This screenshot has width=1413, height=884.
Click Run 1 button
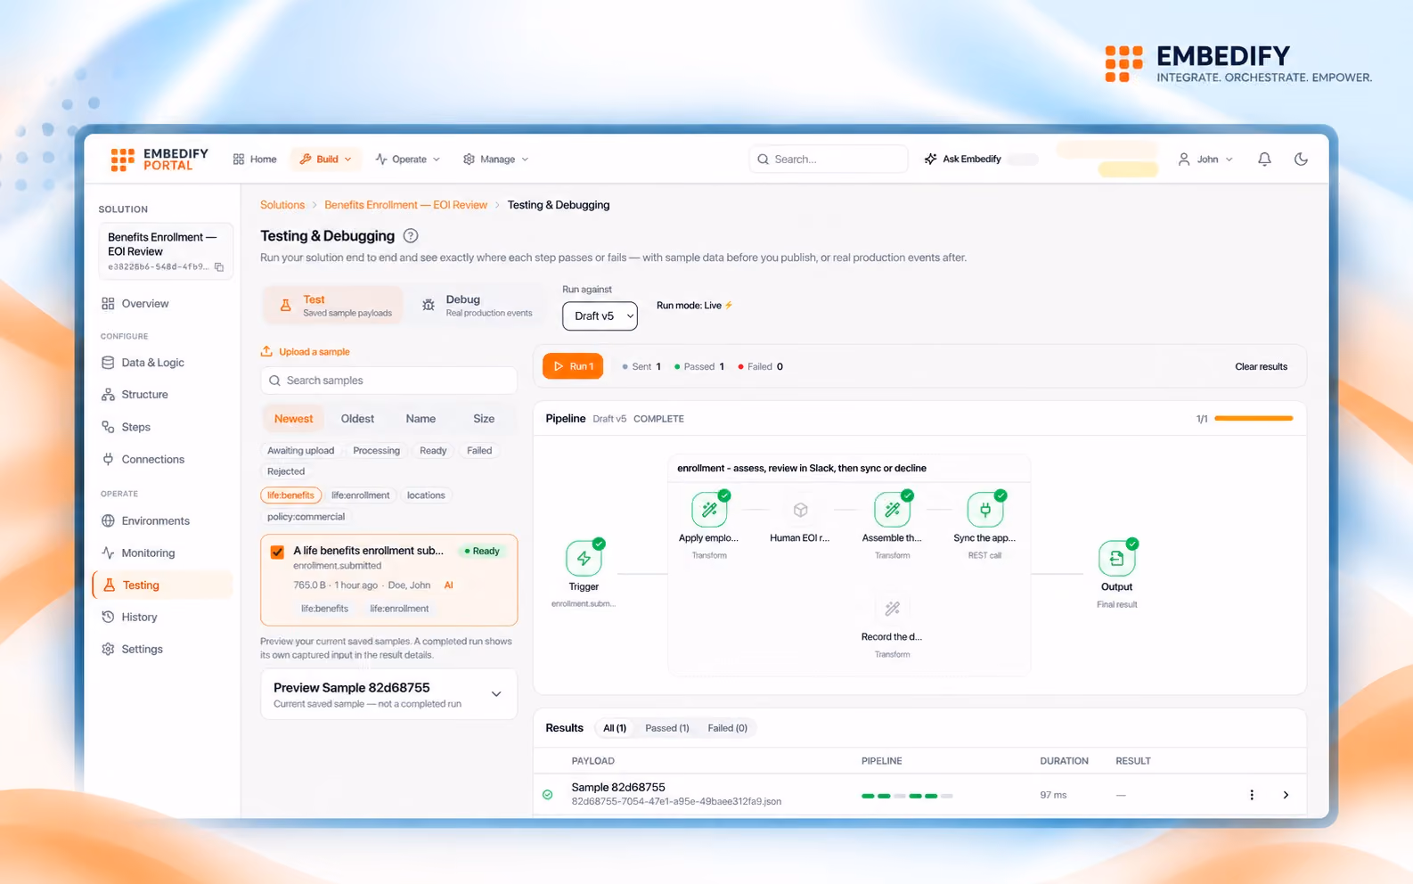point(573,366)
